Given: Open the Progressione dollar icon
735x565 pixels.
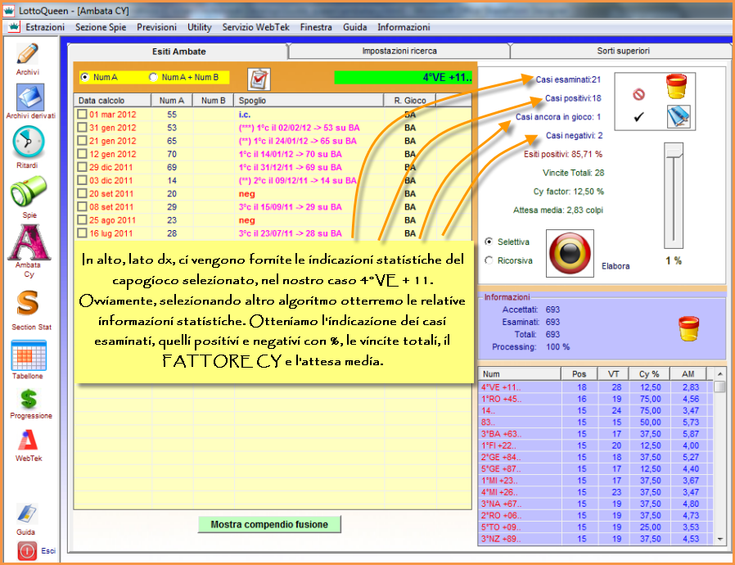Looking at the screenshot, I should [x=29, y=399].
